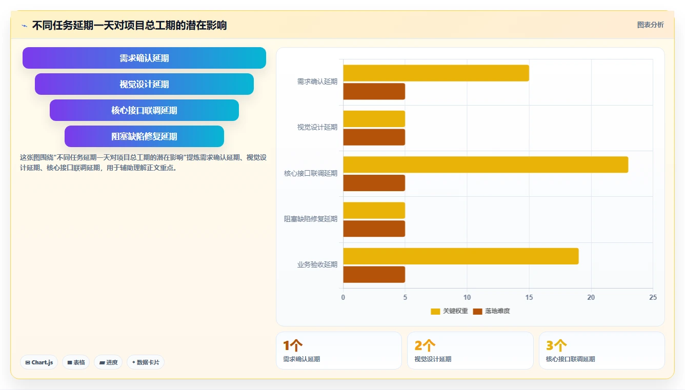This screenshot has width=685, height=390.
Task: Click the 表格 tag chip
Action: tap(76, 362)
